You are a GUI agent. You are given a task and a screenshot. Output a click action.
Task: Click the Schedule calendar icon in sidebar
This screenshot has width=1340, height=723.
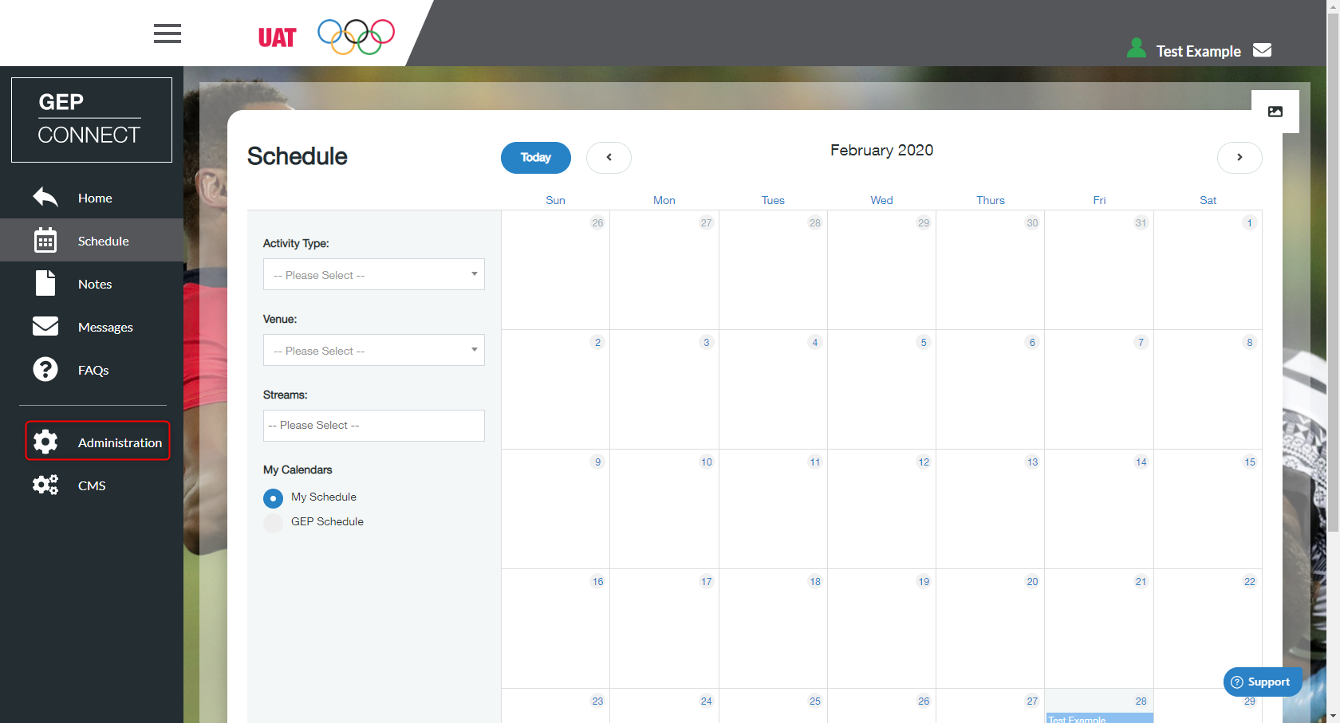click(x=45, y=240)
